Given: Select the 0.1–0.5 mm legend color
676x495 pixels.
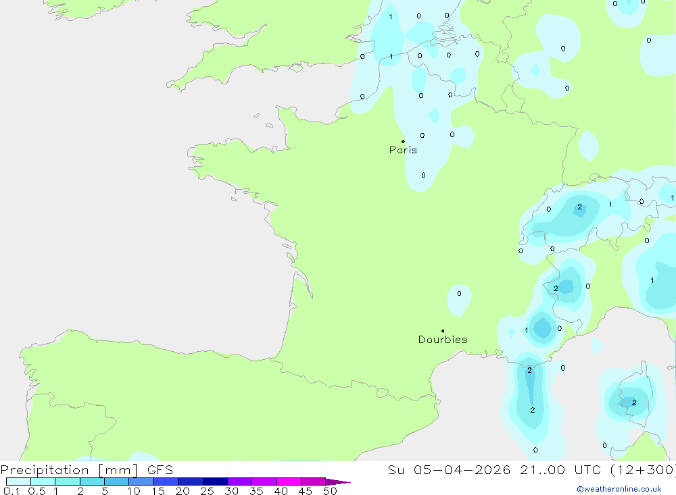Looking at the screenshot, I should (x=18, y=481).
